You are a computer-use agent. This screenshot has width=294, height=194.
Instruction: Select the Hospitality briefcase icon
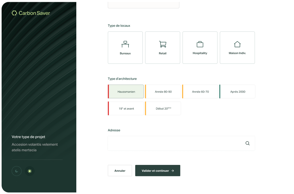(200, 44)
